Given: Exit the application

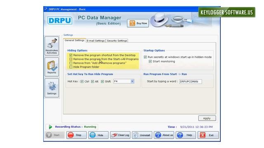Looking at the screenshot, I should (208, 135).
